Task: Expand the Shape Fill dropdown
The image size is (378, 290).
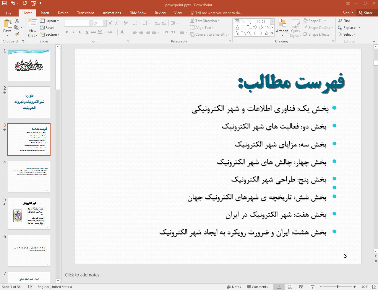Action: point(325,21)
